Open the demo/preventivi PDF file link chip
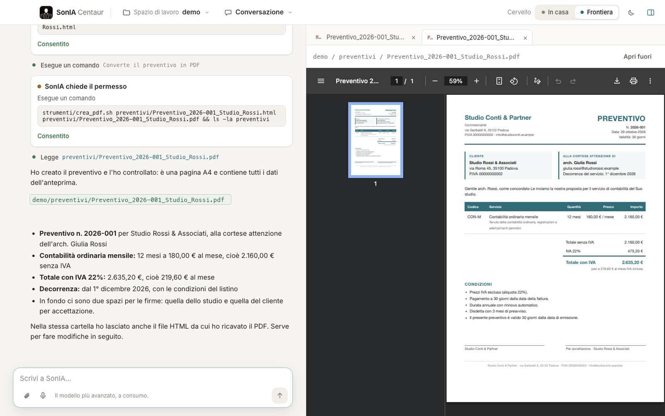 pyautogui.click(x=130, y=200)
